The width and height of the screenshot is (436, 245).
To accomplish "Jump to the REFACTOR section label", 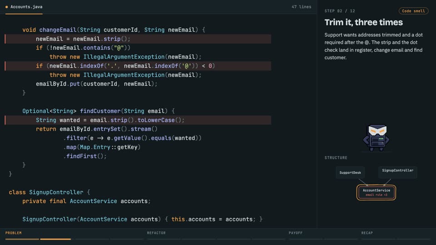I will click(x=156, y=233).
